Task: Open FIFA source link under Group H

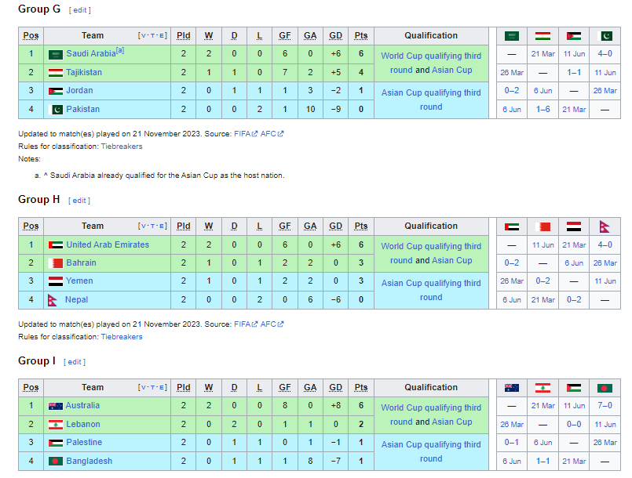Action: tap(243, 324)
